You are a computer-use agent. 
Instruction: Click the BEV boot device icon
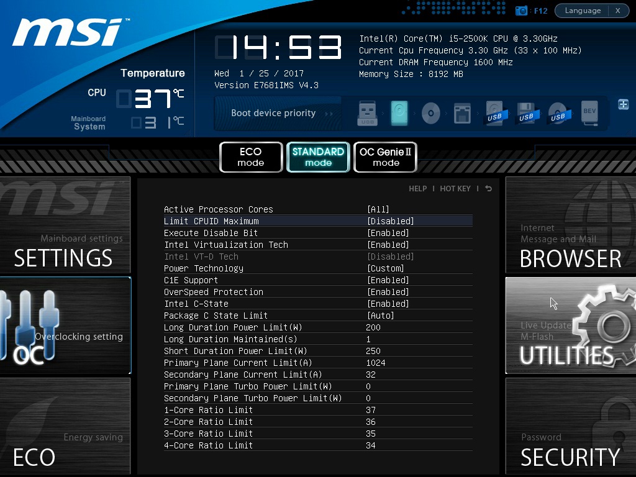click(589, 113)
